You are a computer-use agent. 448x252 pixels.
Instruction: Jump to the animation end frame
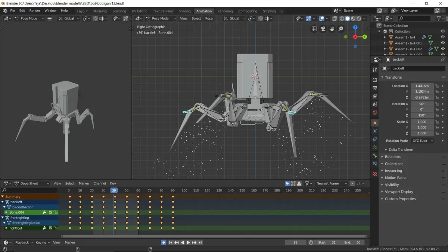pos(200,242)
